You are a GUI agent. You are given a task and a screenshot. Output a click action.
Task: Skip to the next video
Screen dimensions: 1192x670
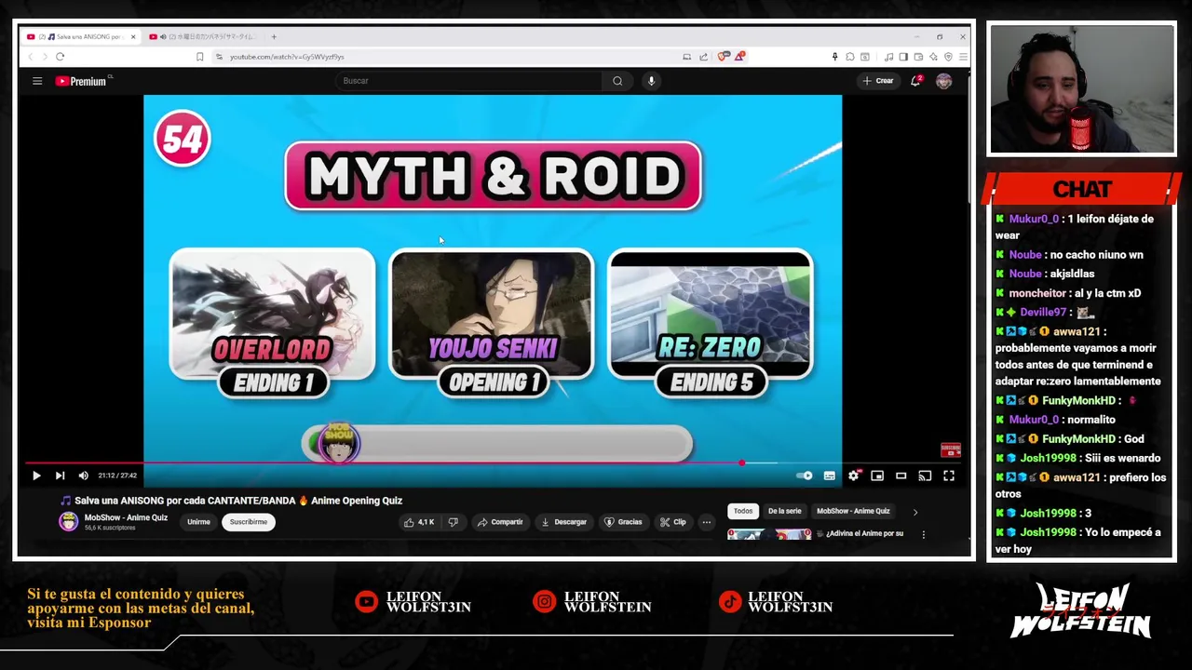[60, 476]
